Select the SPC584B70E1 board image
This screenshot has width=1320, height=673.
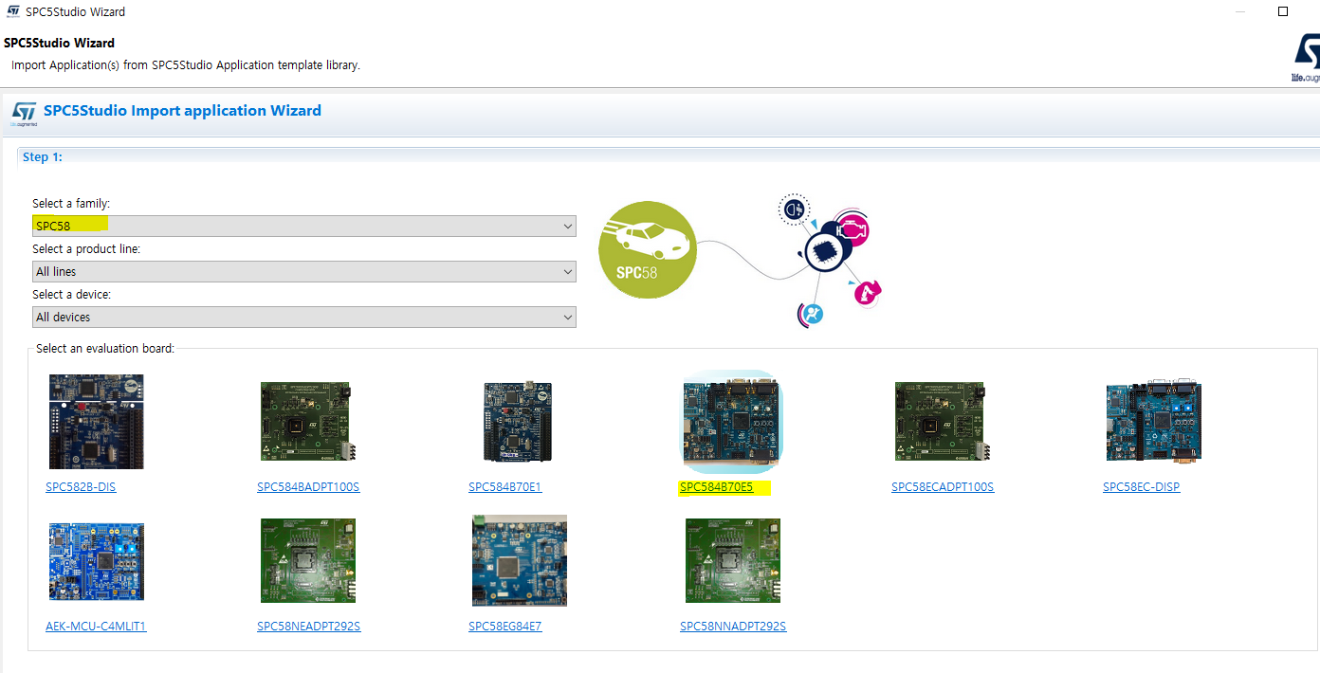click(518, 422)
